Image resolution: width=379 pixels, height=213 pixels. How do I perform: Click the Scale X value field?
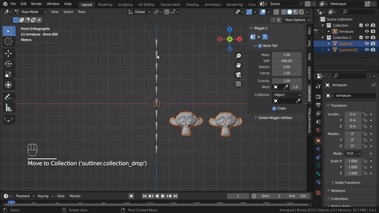(x=353, y=161)
